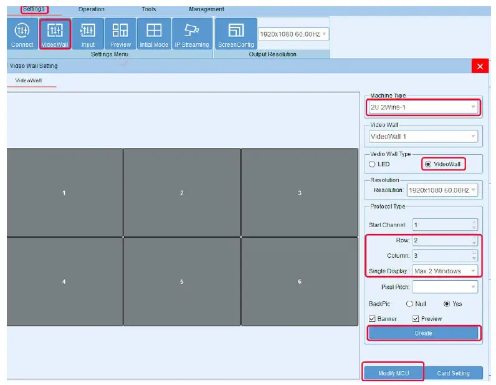Select display cell 6 in wall grid
Viewport: 496px width, 385px height.
point(300,281)
